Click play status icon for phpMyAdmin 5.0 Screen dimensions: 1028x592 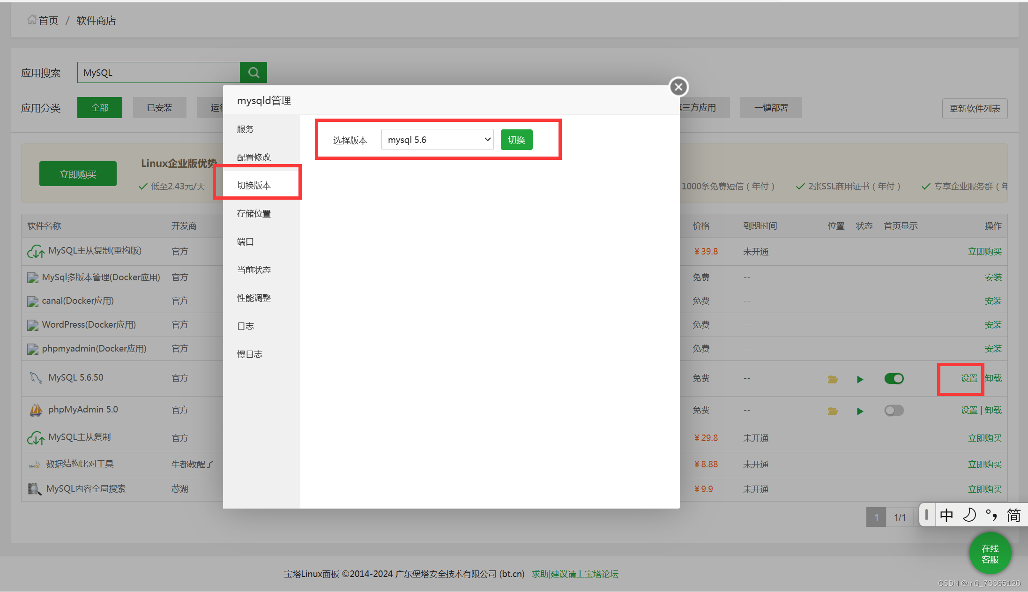pyautogui.click(x=860, y=411)
